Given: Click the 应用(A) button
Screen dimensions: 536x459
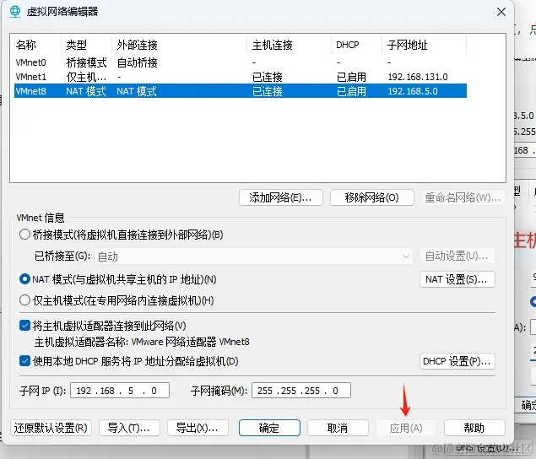Looking at the screenshot, I should (406, 428).
